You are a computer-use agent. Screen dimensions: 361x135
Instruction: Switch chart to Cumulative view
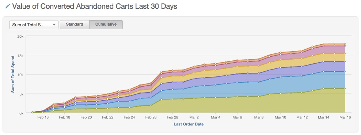pos(106,25)
